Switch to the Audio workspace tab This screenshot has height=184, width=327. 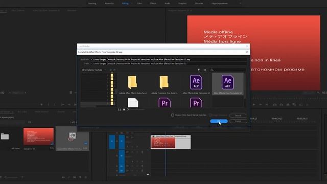point(167,4)
